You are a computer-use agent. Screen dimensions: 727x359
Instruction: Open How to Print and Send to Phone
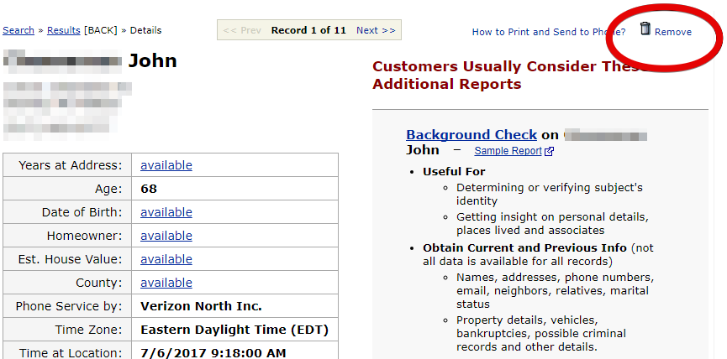pyautogui.click(x=548, y=32)
